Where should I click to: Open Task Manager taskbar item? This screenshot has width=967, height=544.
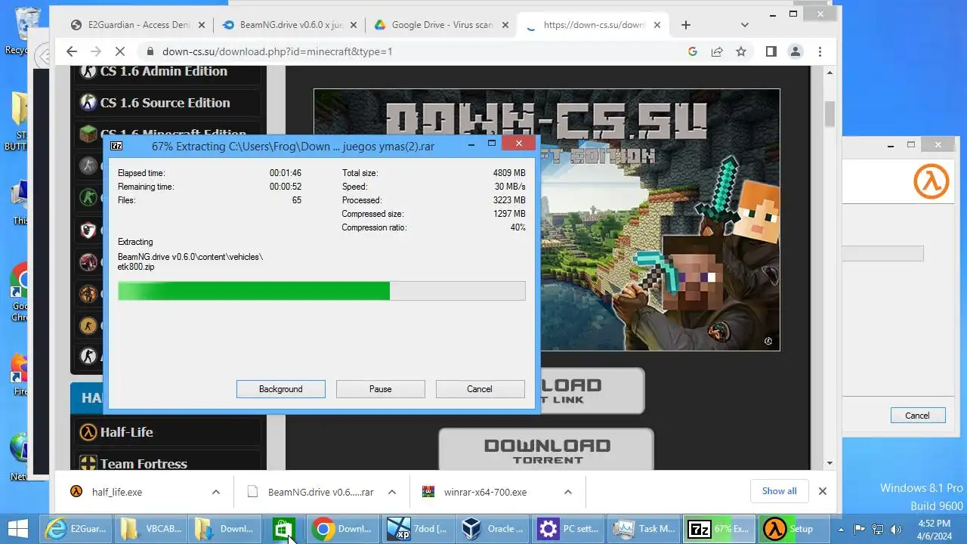tap(644, 529)
